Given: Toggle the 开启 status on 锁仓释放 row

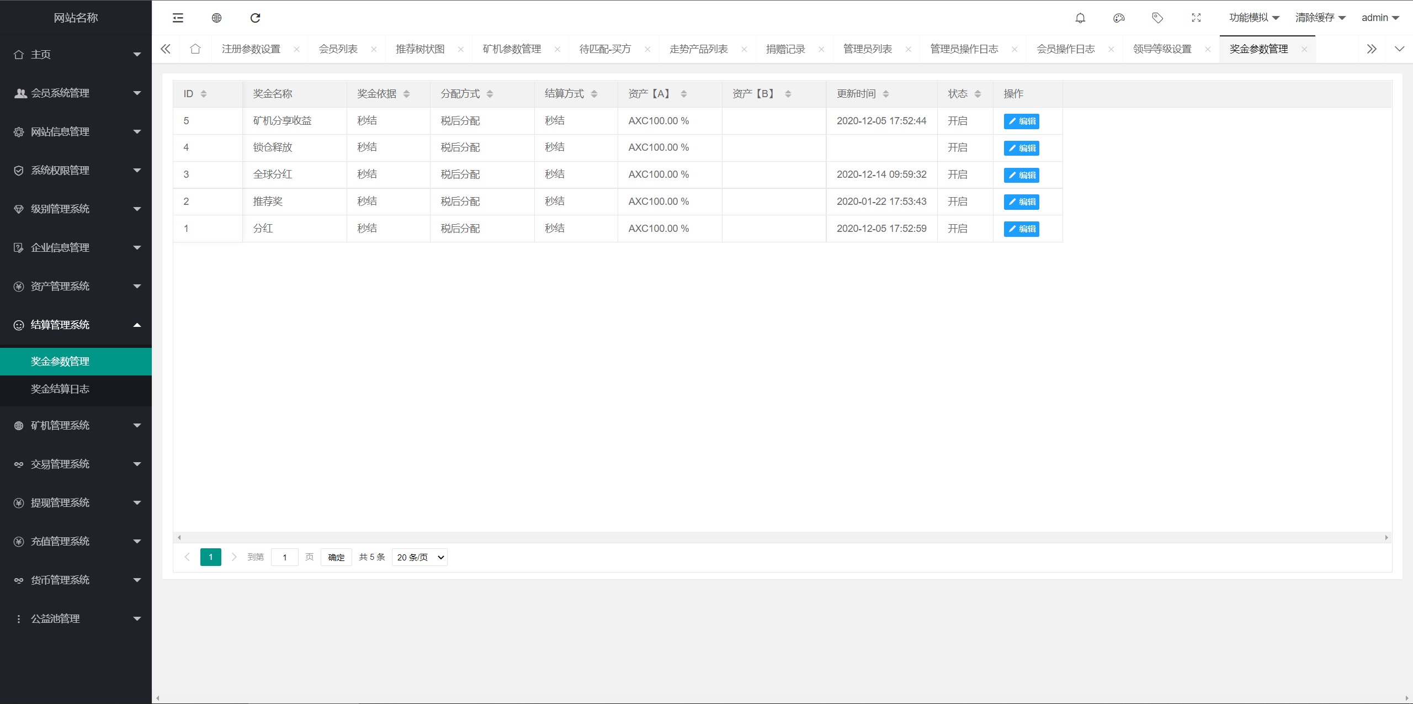Looking at the screenshot, I should click(958, 147).
